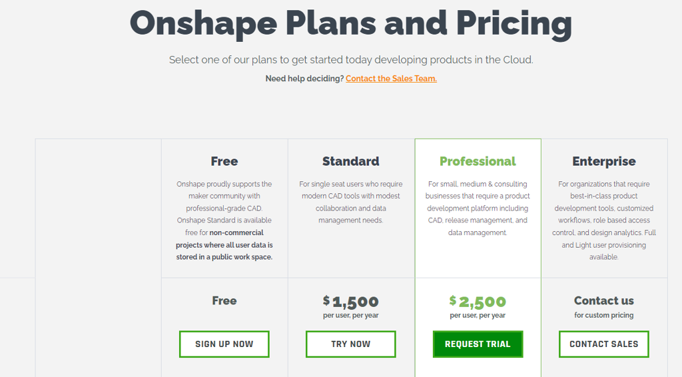Start the Standard plan with Try Now

(x=350, y=344)
